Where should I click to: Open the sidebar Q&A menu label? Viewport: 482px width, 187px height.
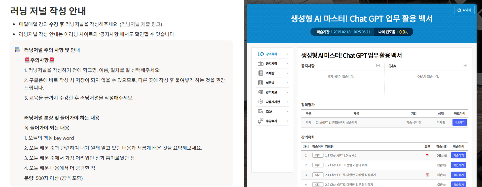[269, 111]
